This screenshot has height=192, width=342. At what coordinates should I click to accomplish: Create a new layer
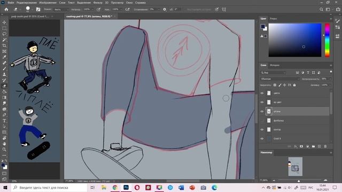tap(319, 147)
